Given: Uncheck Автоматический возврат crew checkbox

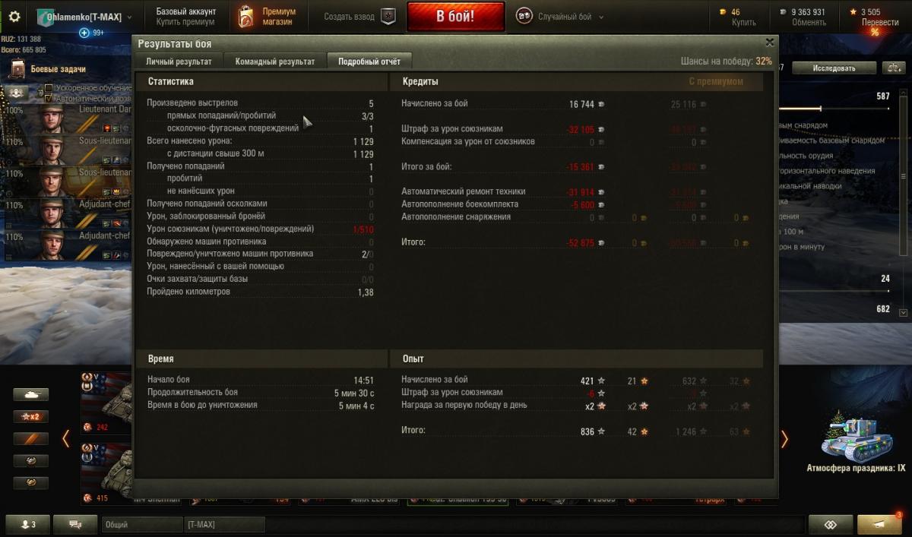Looking at the screenshot, I should (49, 99).
